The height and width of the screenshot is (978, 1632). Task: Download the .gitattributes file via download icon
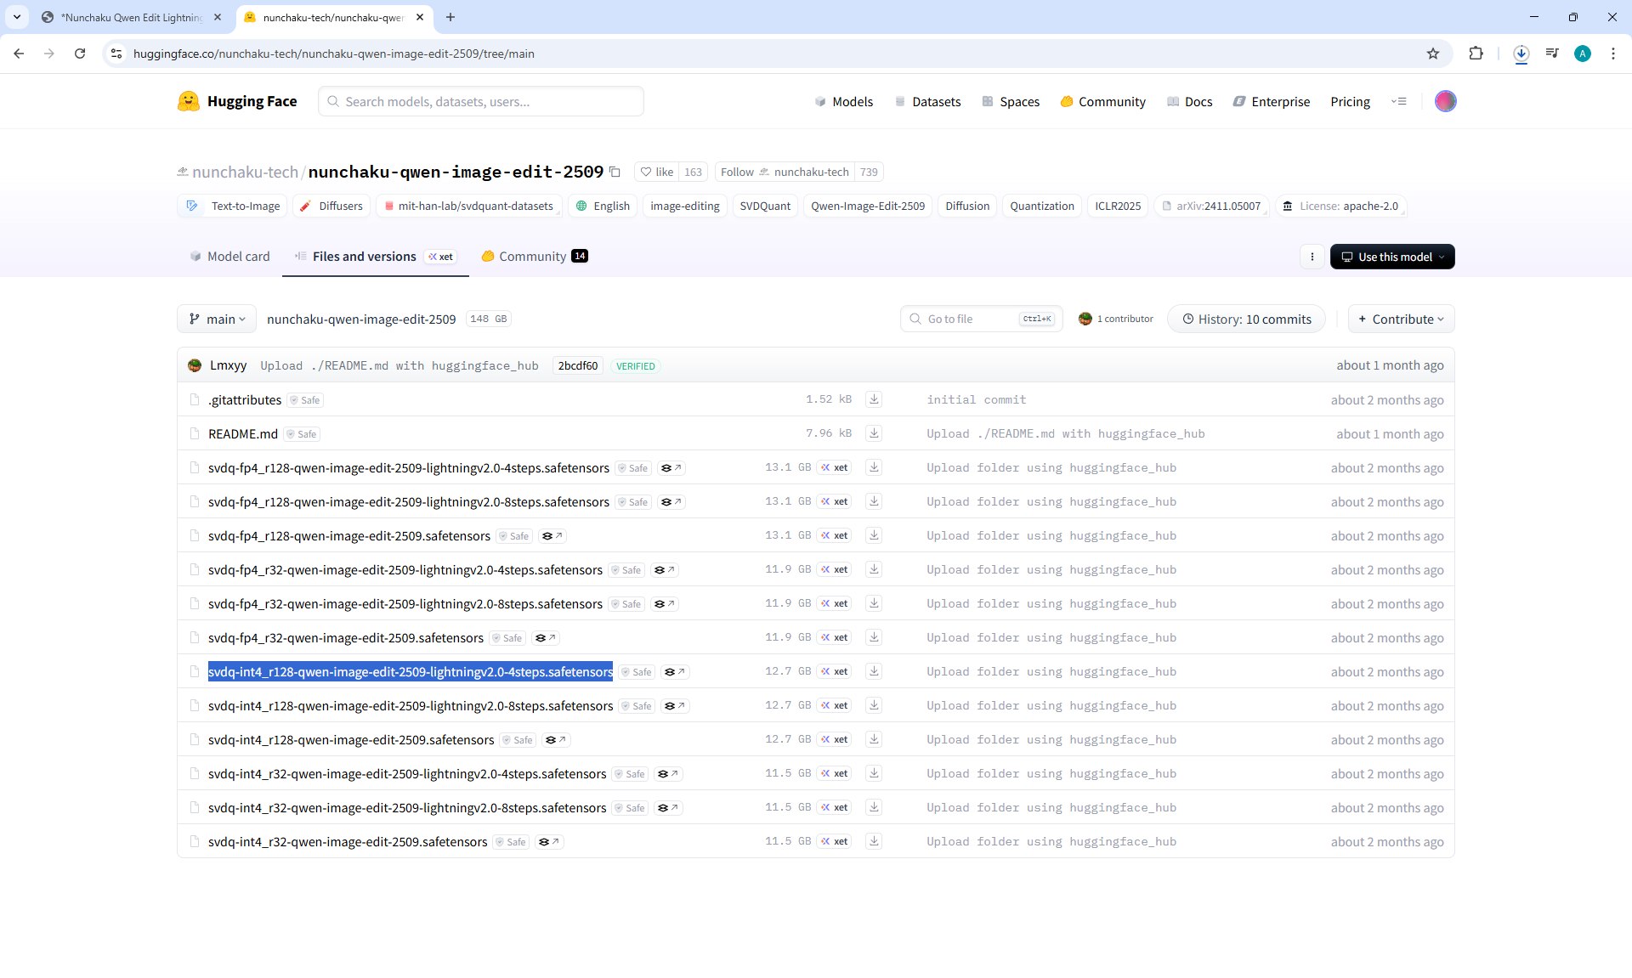[x=873, y=399]
